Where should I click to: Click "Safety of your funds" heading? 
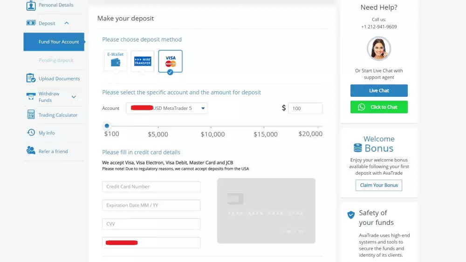[376, 217]
